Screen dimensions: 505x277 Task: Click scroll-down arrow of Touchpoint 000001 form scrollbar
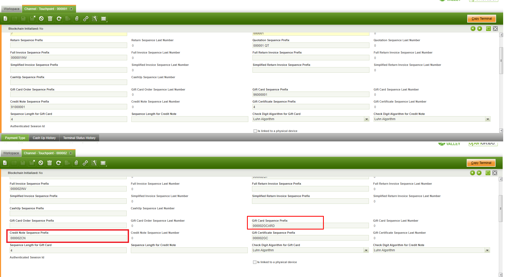click(501, 131)
